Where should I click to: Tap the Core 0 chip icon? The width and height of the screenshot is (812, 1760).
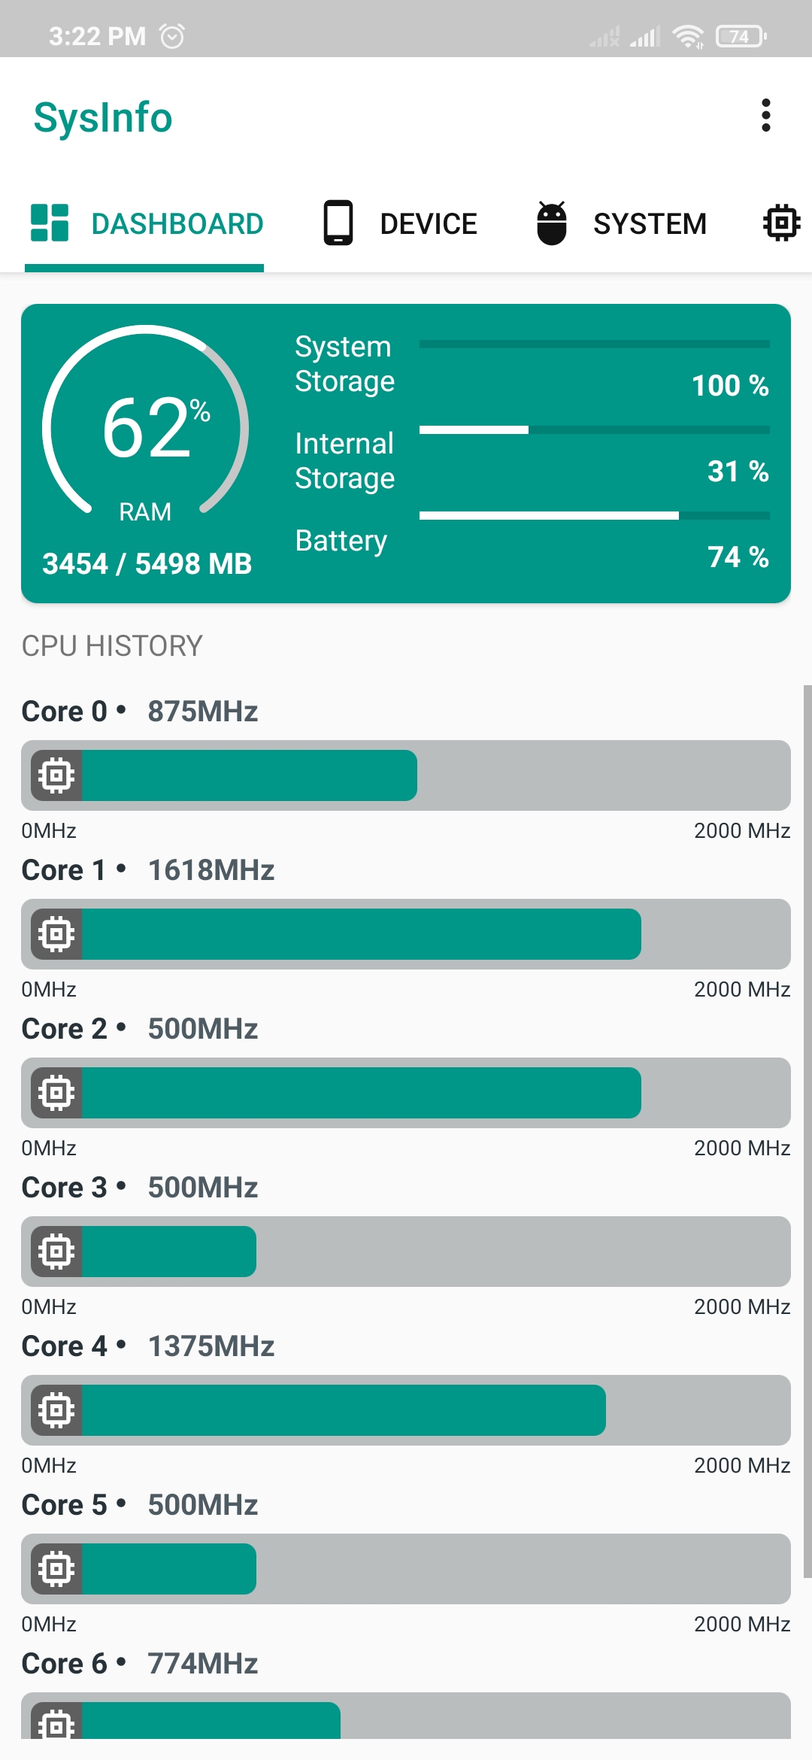pos(57,775)
